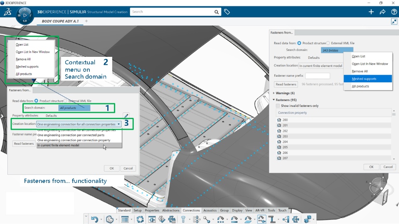Switch to the Connections tab
Viewport: 399px width, 224px height.
point(191,210)
